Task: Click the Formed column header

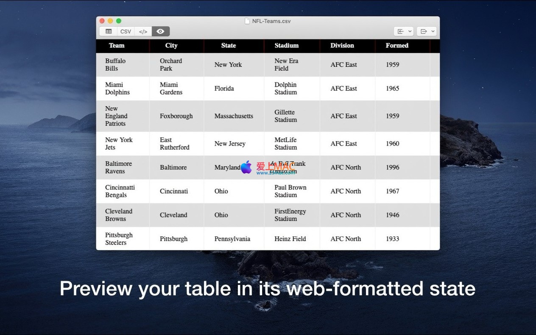Action: 397,46
